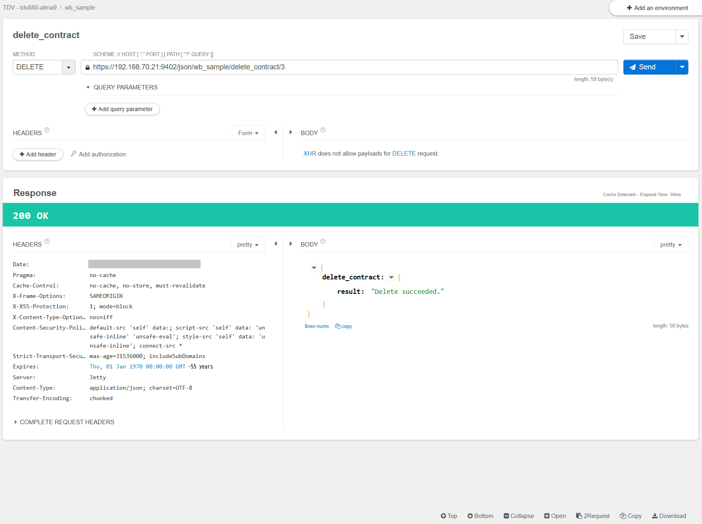This screenshot has height=524, width=702.
Task: Click the Elapsed Time text
Action: click(x=660, y=195)
